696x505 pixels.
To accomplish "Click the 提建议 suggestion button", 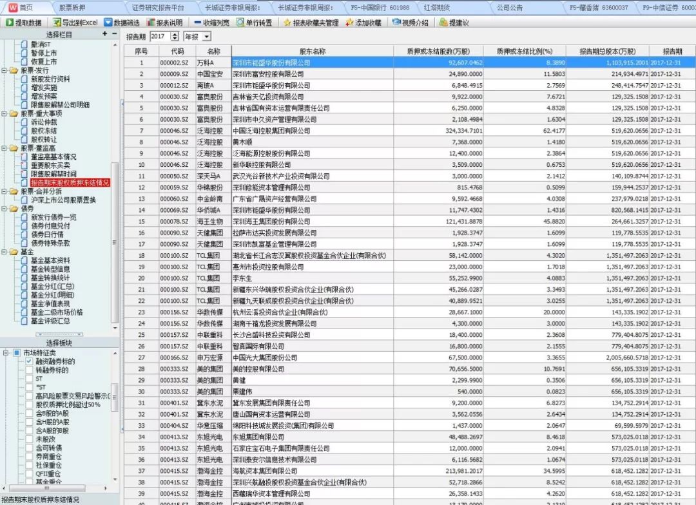I will [x=454, y=23].
